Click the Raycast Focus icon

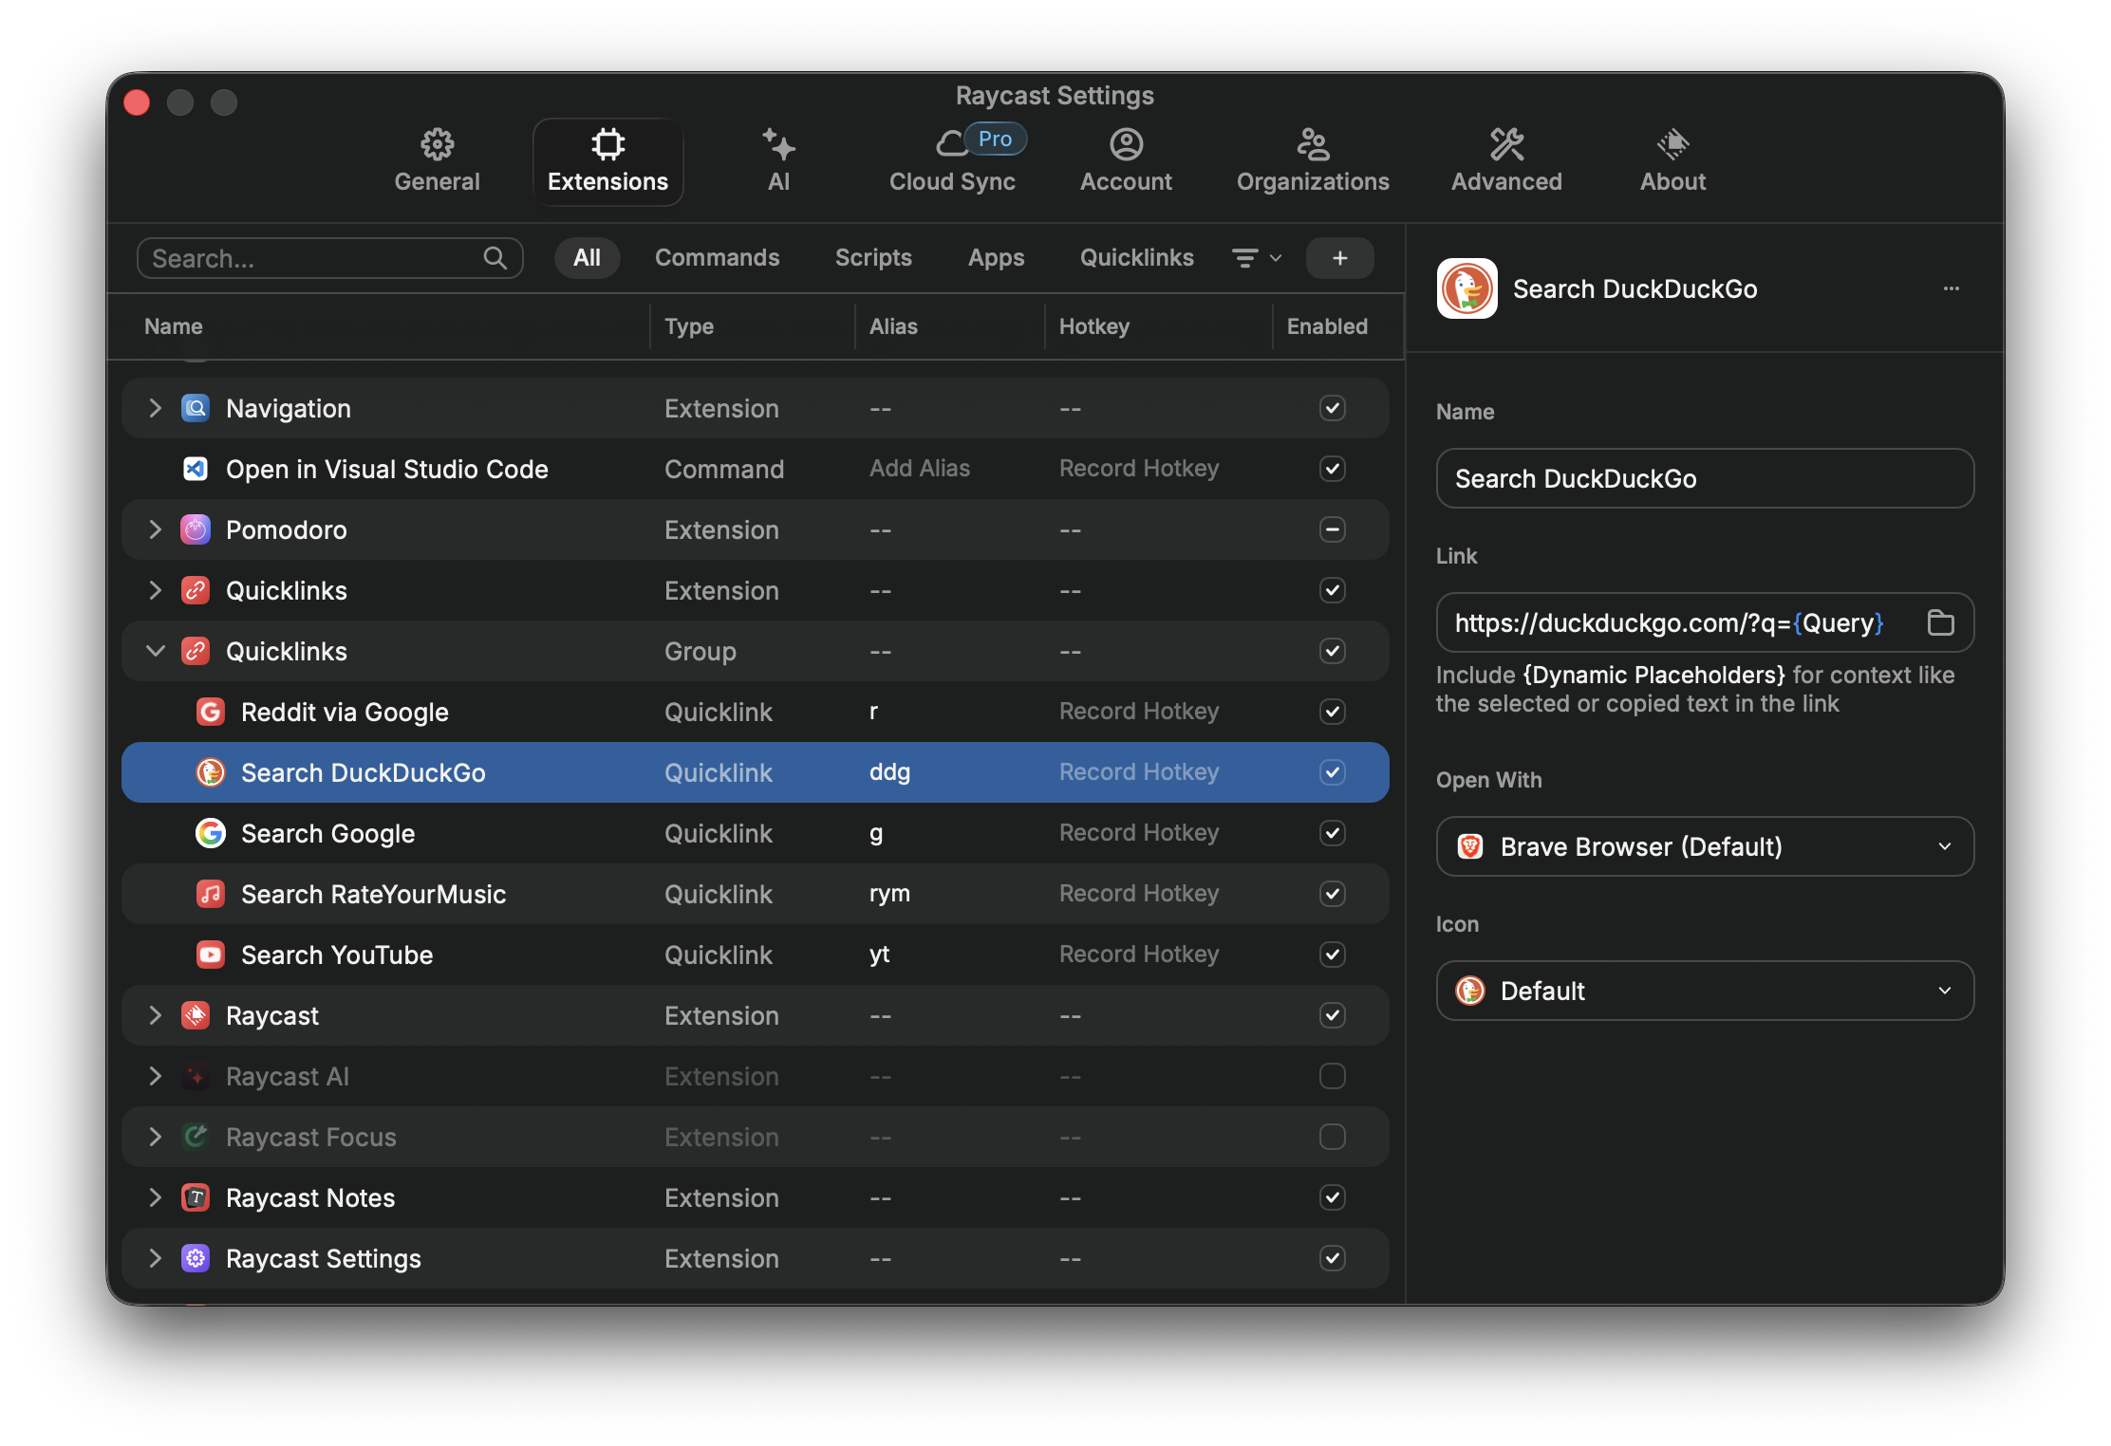click(196, 1137)
